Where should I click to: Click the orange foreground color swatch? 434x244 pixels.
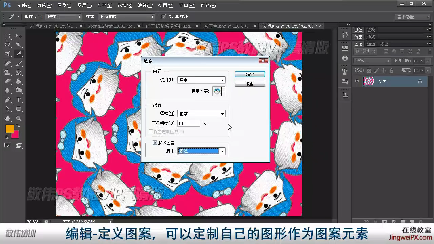(x=9, y=129)
